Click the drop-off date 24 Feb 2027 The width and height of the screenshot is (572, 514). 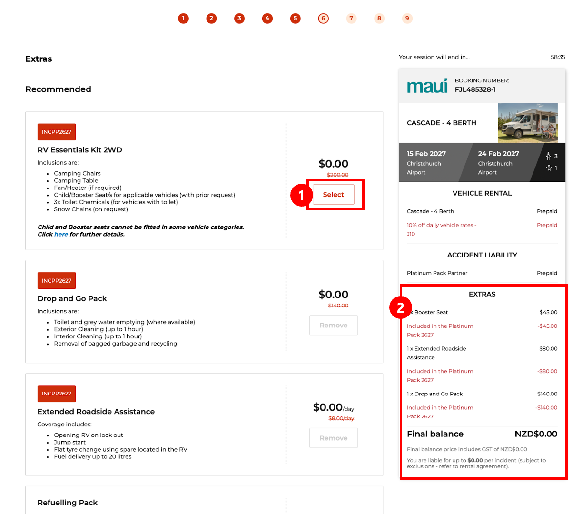[498, 154]
